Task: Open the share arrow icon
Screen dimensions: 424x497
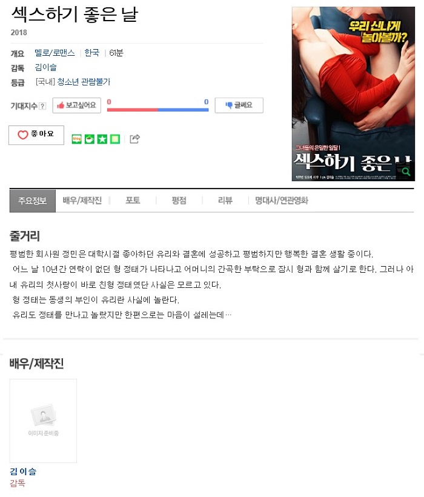Action: 134,139
